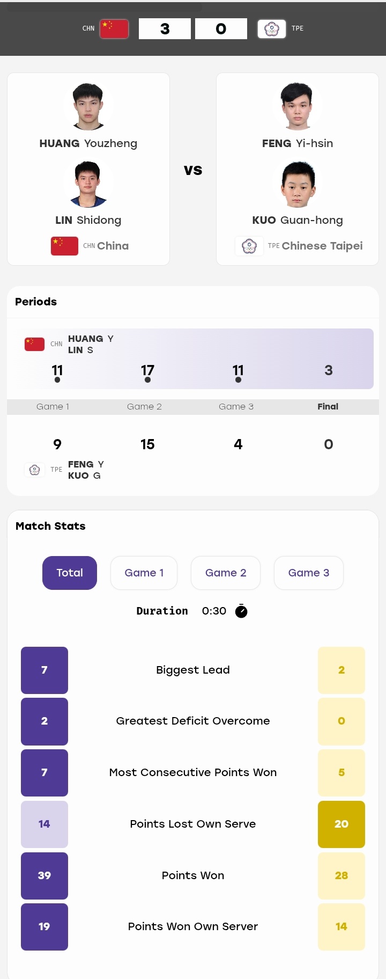Click the purple 39 Points Won box
Screen dimensions: 386x979
(44, 875)
